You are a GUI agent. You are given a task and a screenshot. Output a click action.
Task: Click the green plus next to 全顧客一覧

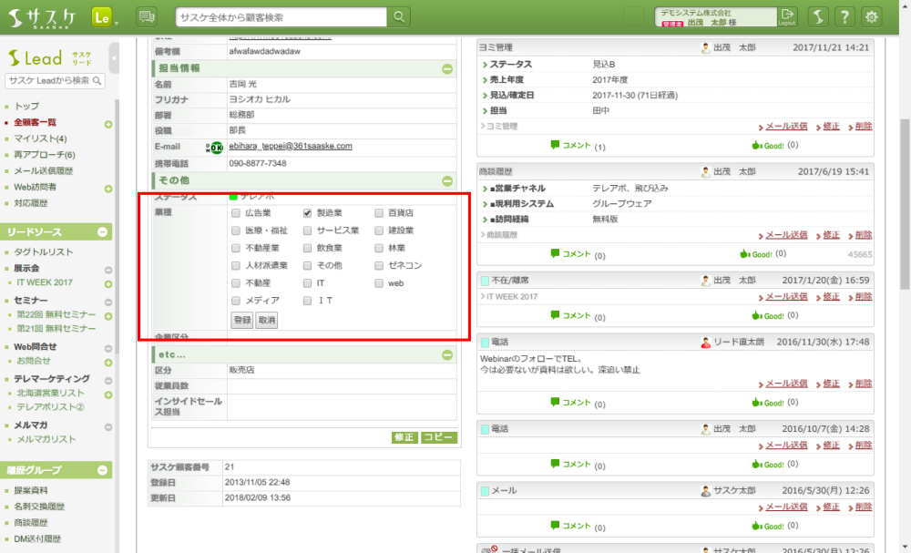point(108,123)
